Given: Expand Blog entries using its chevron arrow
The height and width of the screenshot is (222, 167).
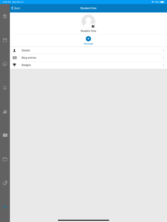Looking at the screenshot, I should tap(164, 58).
